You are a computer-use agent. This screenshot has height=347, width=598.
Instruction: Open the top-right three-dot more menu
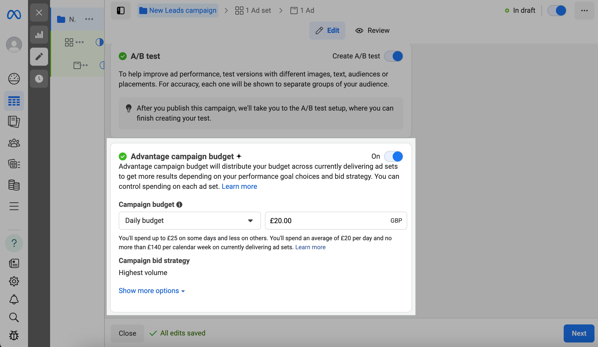584,11
